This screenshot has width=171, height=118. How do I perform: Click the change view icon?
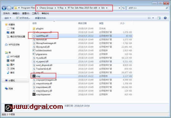149,18
